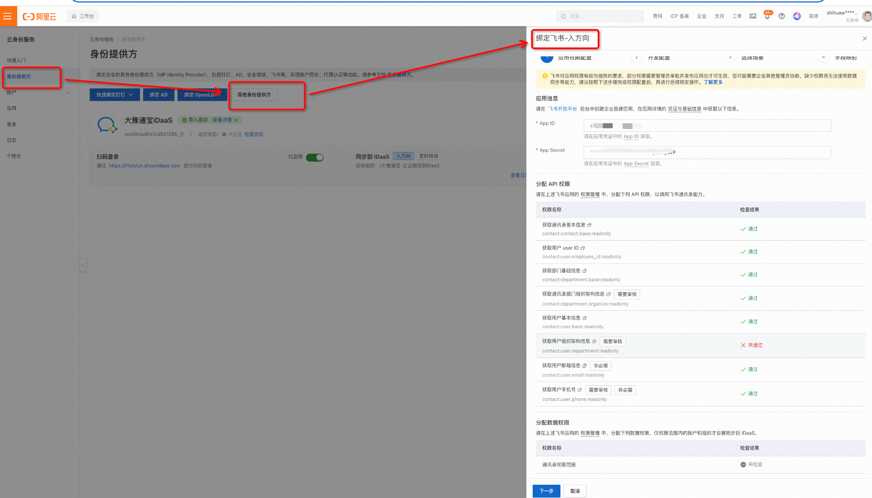Expand the 账户 sidebar section
Screen dimensions: 872x498
(x=37, y=92)
